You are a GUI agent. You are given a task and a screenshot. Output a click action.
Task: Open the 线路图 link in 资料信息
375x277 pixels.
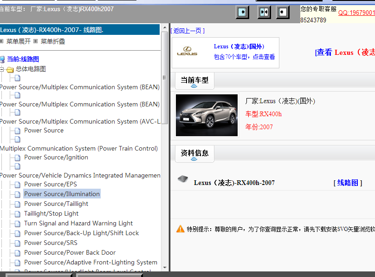click(348, 183)
